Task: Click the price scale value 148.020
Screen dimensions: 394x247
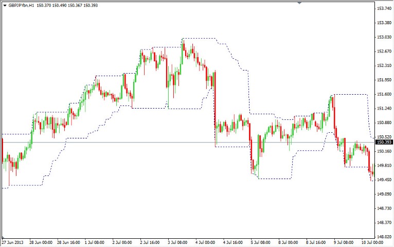Action: tap(384, 237)
